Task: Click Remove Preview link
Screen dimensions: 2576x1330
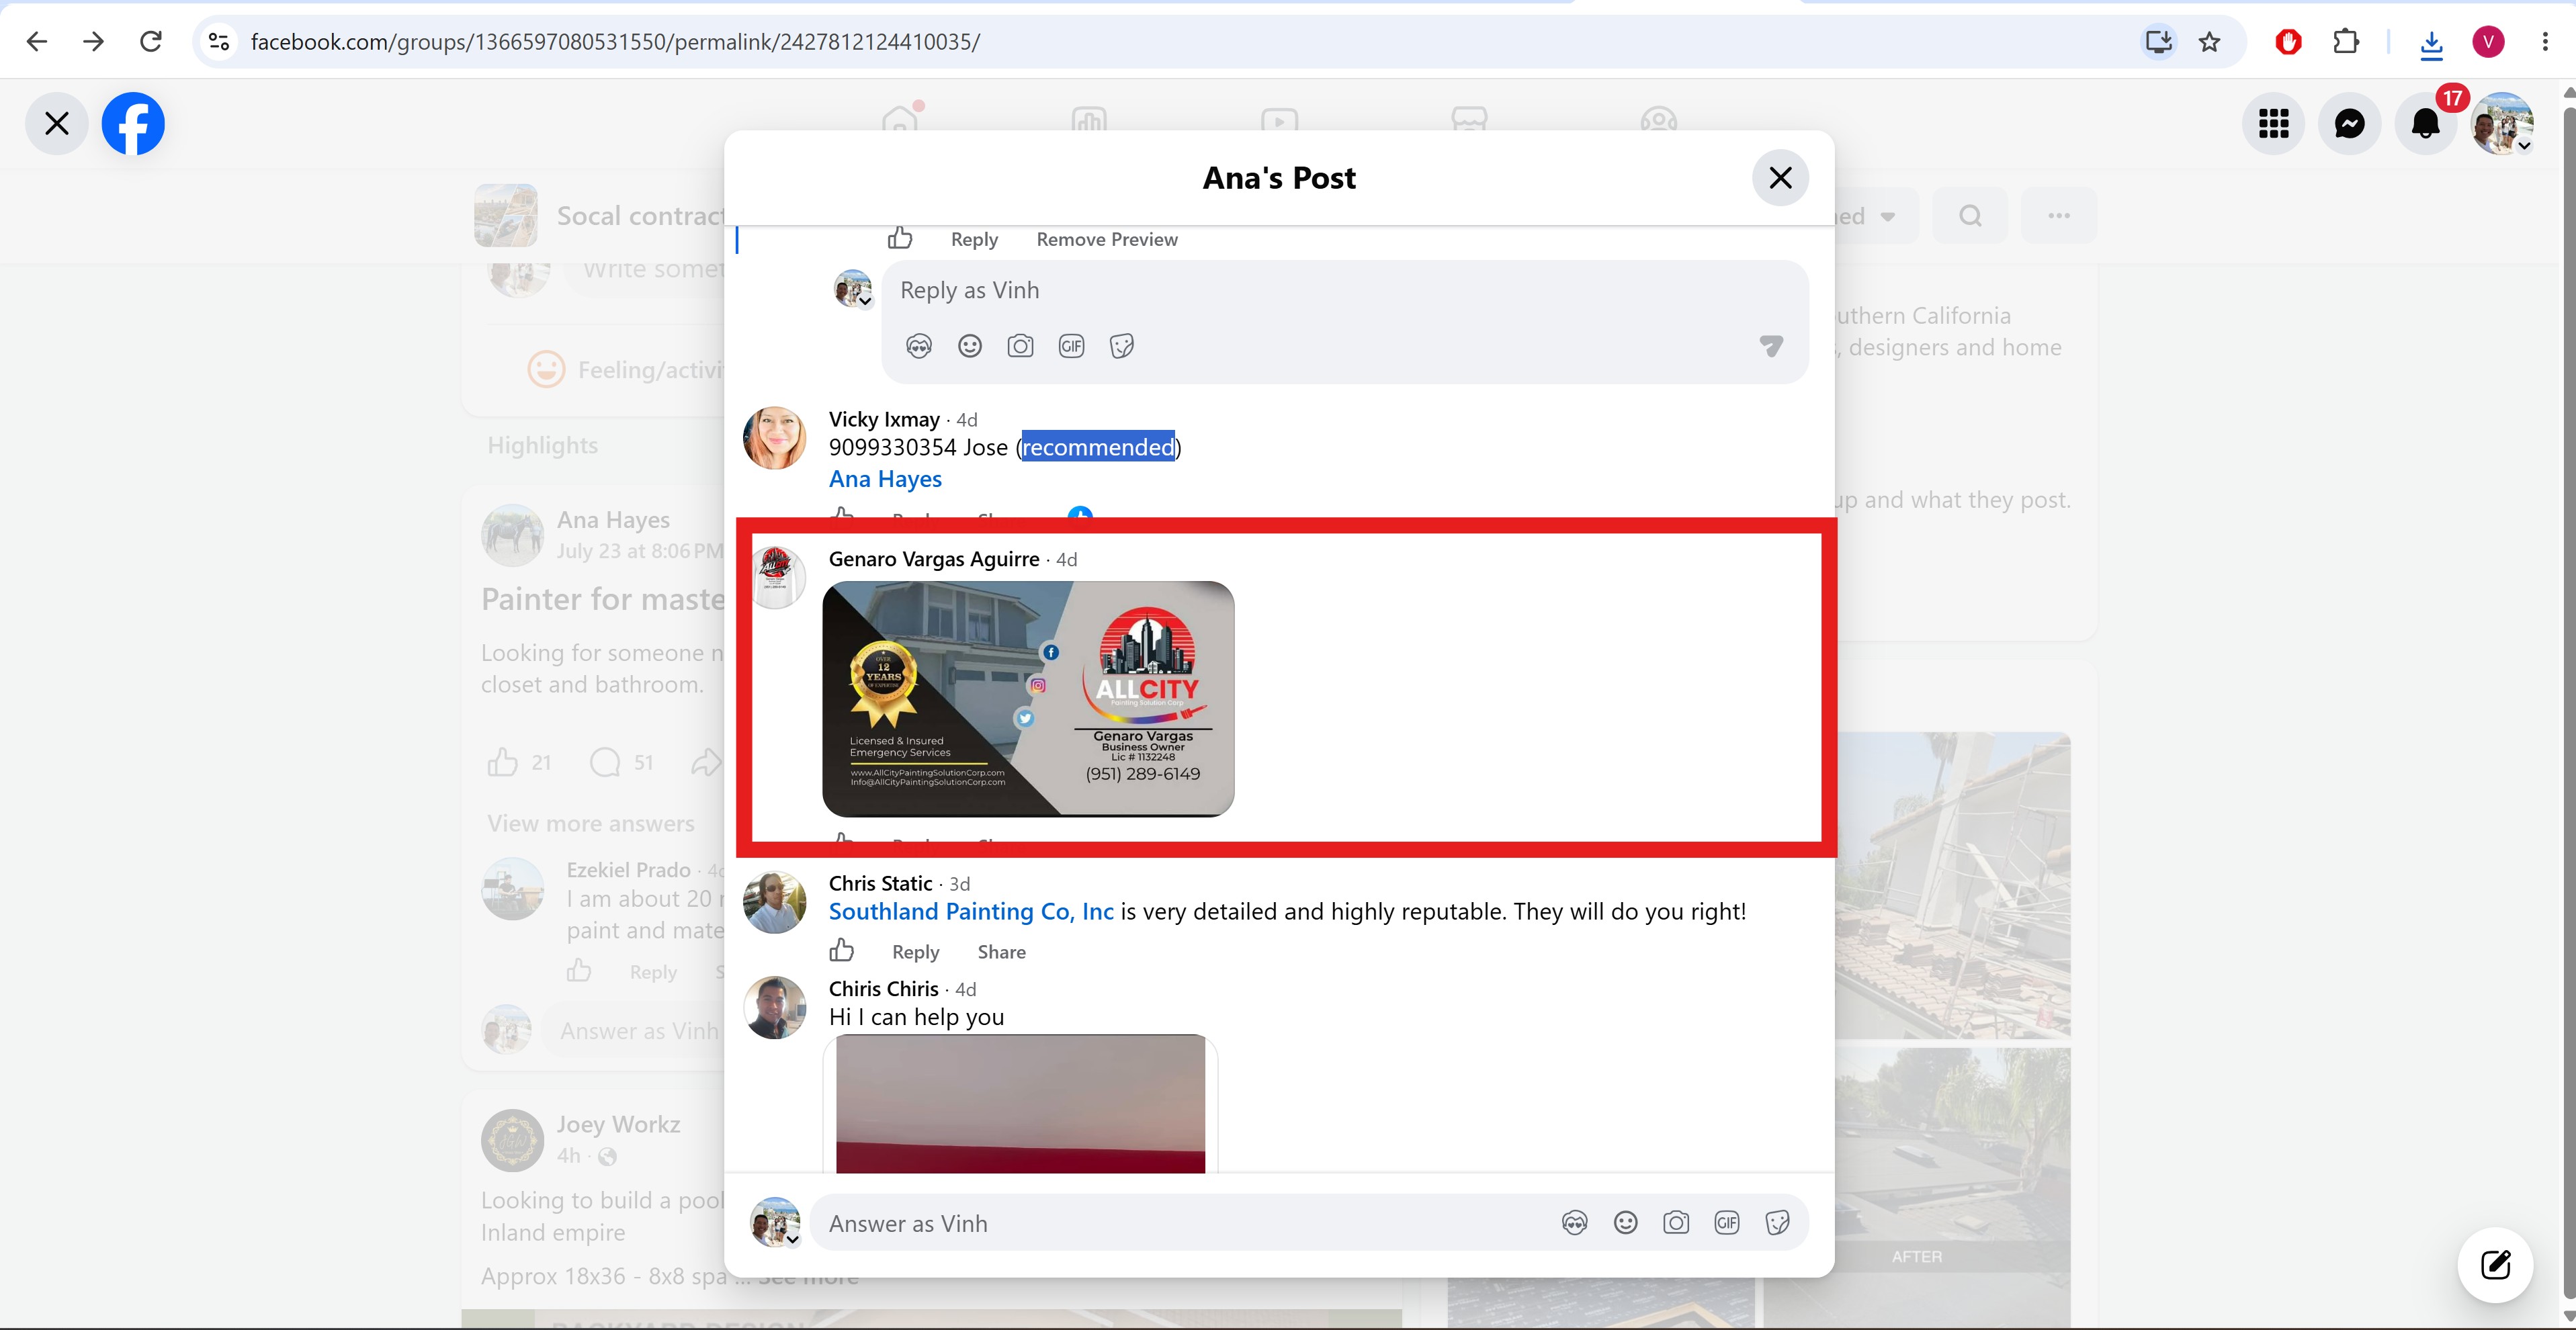Action: coord(1107,240)
